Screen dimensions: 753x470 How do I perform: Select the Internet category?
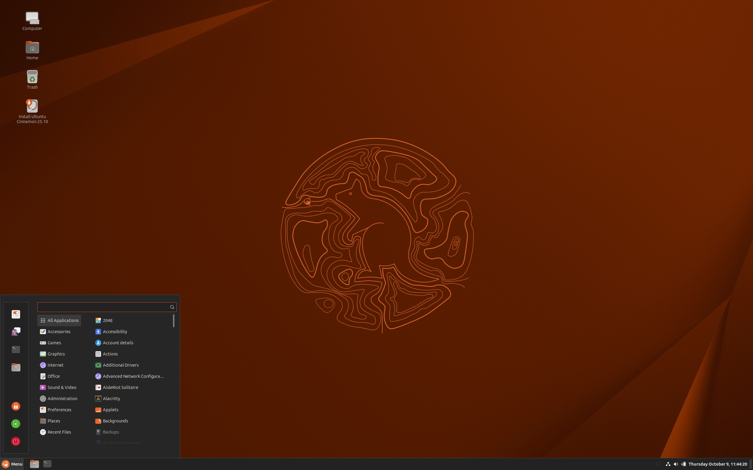click(59, 365)
